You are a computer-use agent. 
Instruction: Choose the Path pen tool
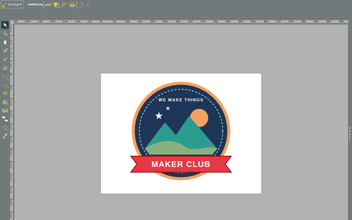coord(5,68)
